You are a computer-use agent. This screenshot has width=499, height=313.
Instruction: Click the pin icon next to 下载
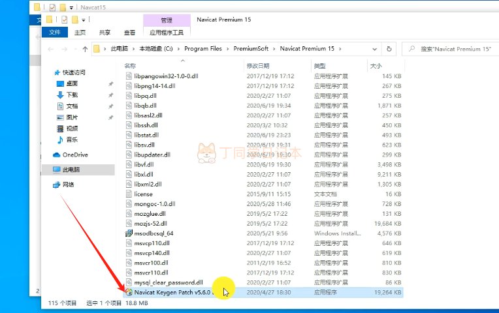pos(111,95)
